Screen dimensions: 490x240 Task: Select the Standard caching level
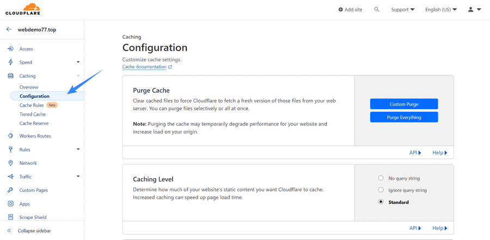(x=381, y=202)
